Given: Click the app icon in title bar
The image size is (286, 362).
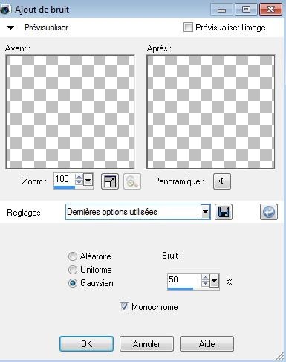Looking at the screenshot, I should (x=5, y=10).
